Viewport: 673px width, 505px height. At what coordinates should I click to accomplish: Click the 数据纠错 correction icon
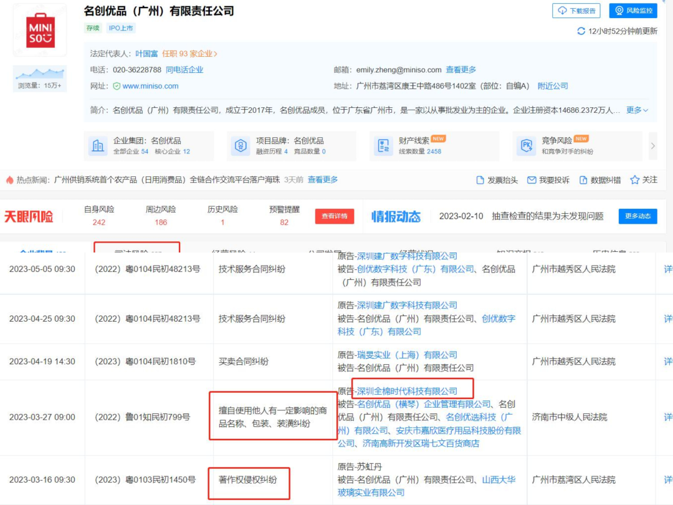(583, 180)
